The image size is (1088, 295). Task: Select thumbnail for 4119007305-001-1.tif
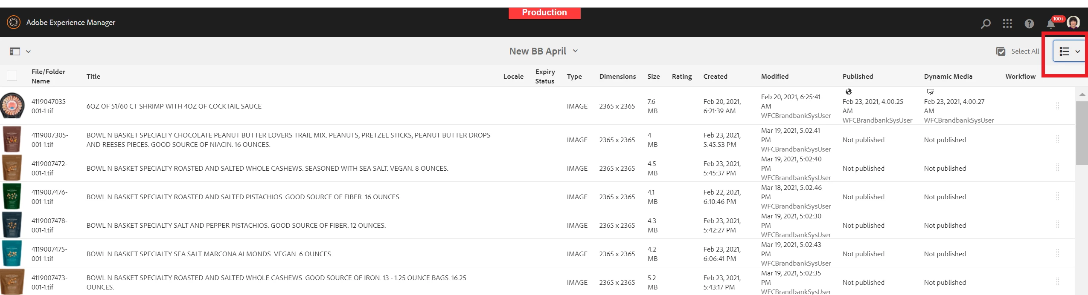pos(12,139)
